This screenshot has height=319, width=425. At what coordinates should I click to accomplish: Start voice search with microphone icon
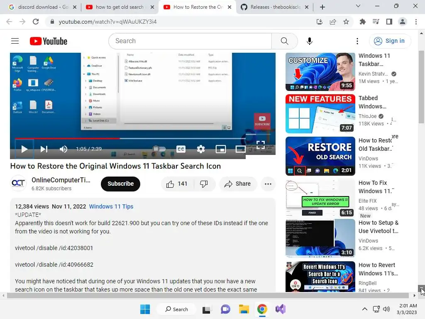(310, 41)
